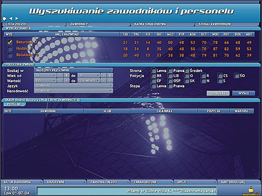
Task: Click the Odwołaj button
Action: [218, 93]
